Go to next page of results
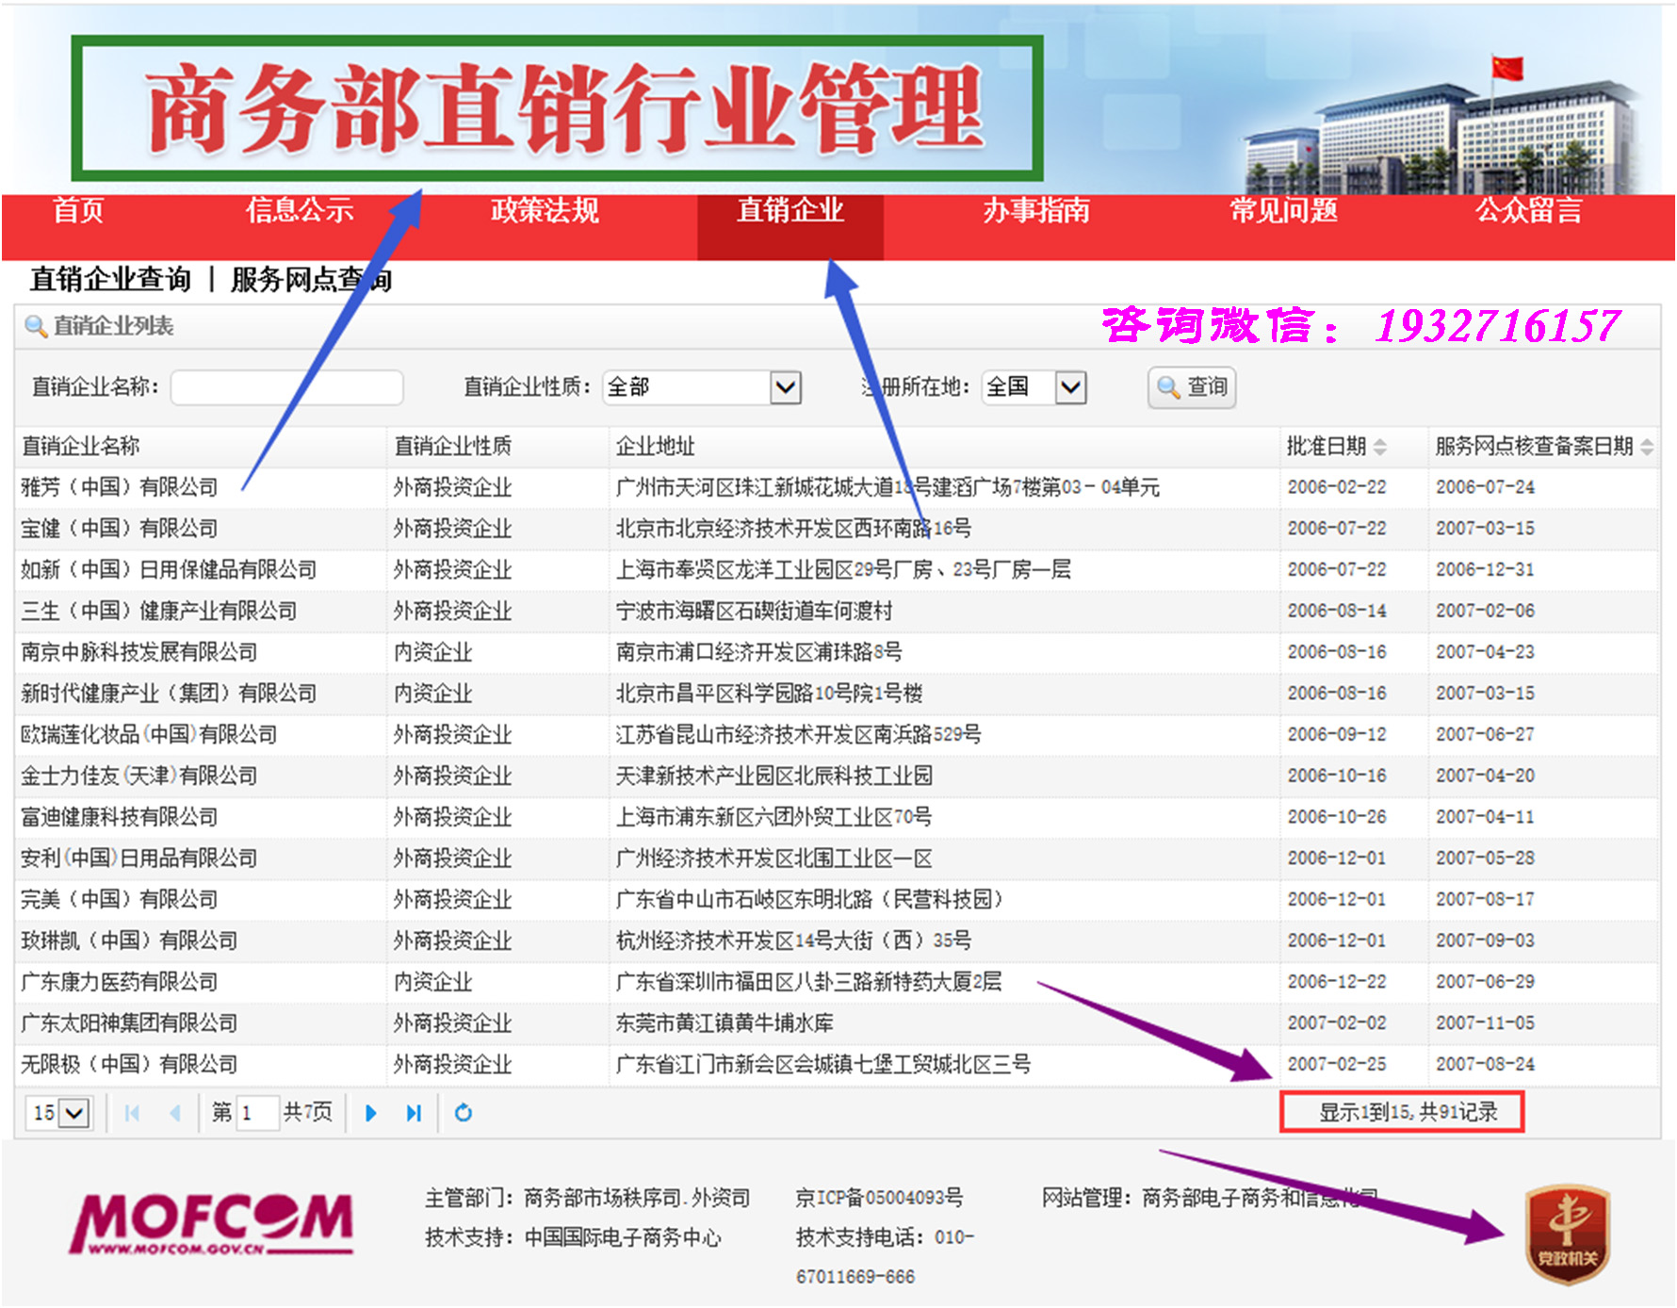The image size is (1677, 1308). point(370,1113)
